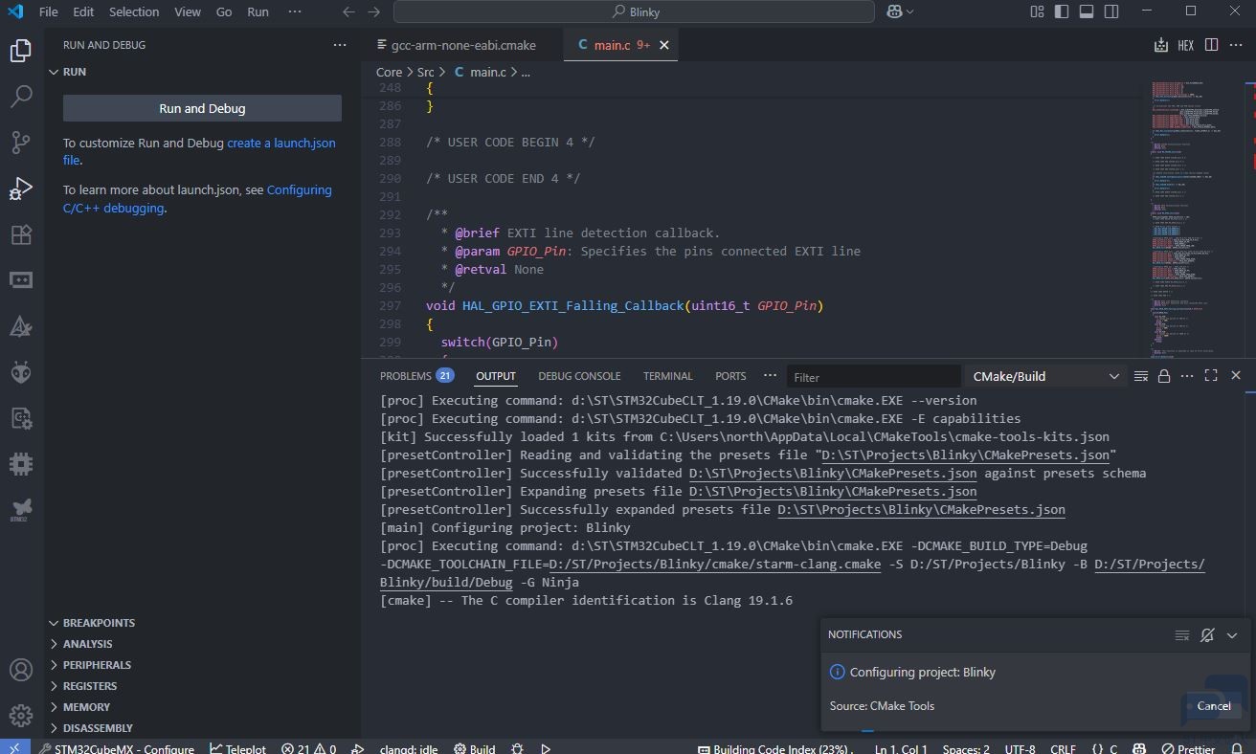This screenshot has width=1256, height=754.
Task: Open the Manage gear icon
Action: pos(21,715)
